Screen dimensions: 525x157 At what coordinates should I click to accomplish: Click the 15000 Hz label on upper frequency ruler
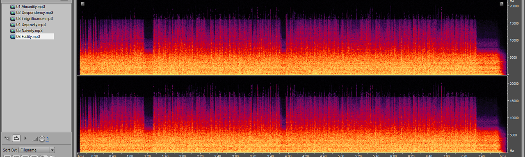[x=514, y=23]
